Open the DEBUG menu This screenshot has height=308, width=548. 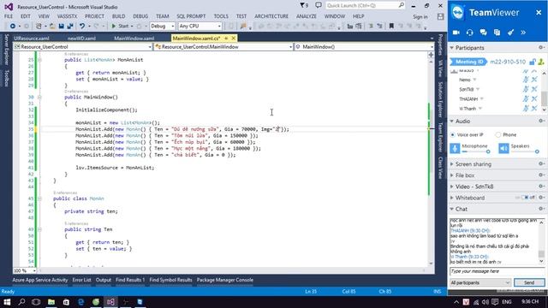[140, 16]
